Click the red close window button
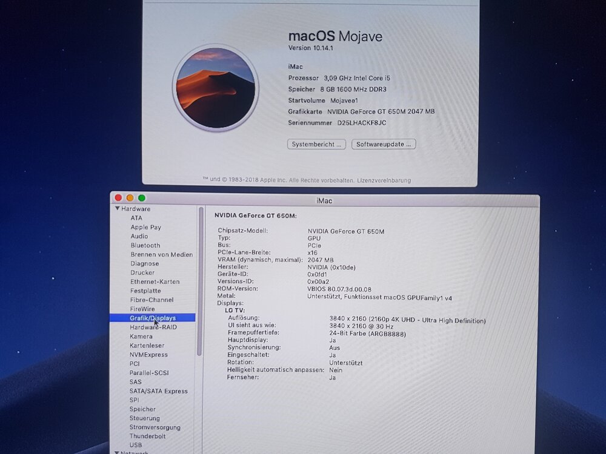Image resolution: width=606 pixels, height=454 pixels. pyautogui.click(x=118, y=198)
